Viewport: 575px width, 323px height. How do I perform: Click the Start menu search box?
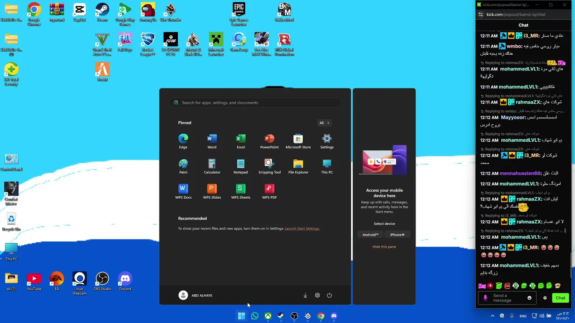click(255, 103)
